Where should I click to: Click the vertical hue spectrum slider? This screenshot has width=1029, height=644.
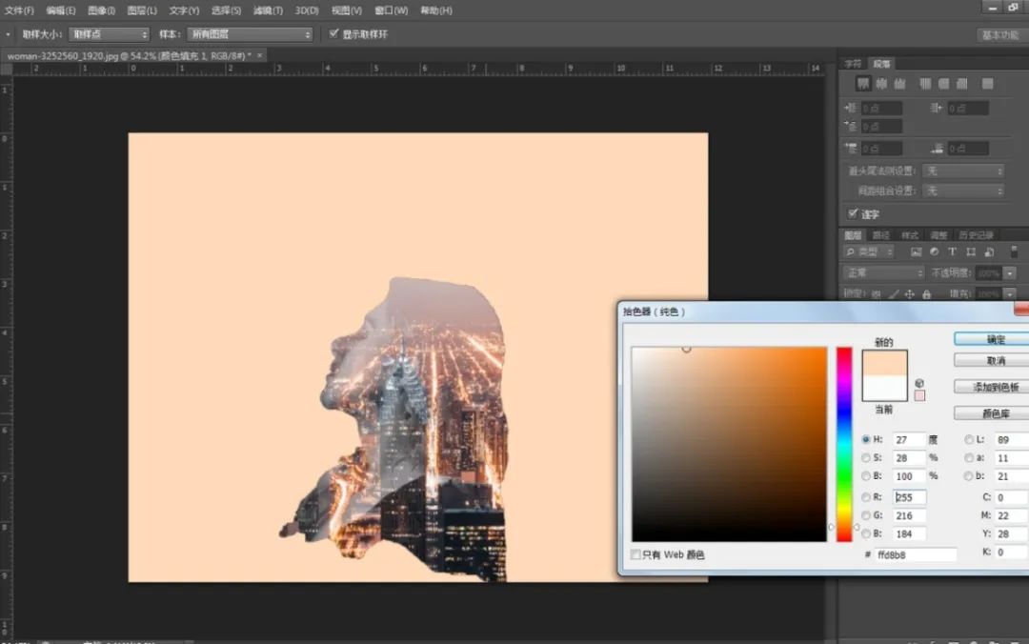[844, 445]
